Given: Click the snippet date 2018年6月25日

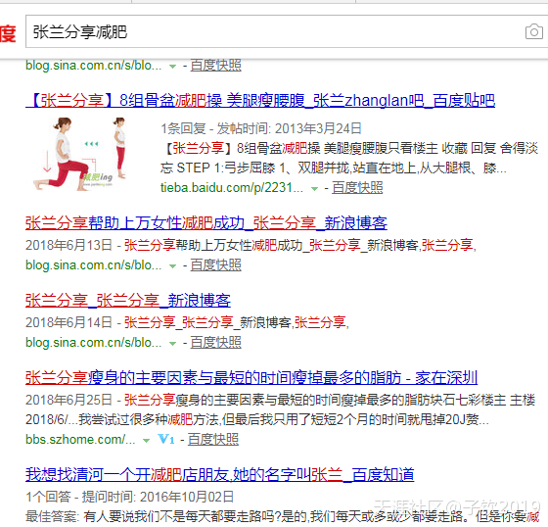Looking at the screenshot, I should [68, 400].
